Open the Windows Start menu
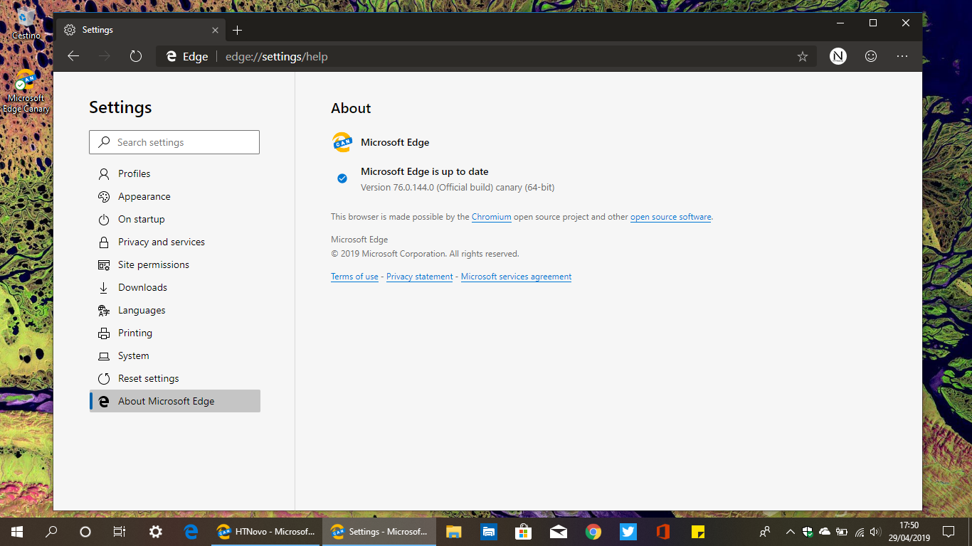The height and width of the screenshot is (546, 972). 17,531
